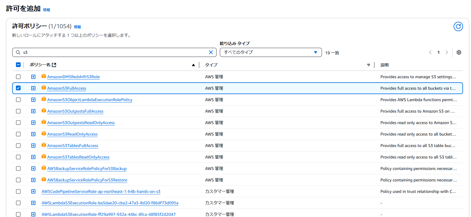Click 'Provides access to manage S3 settings' description
Screen dimensions: 471x217
[418, 77]
